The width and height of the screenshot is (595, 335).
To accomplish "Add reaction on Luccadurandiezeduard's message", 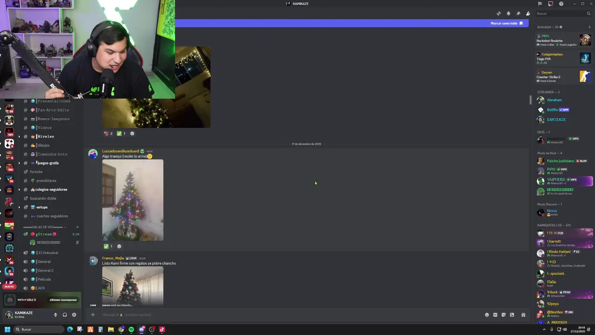I will coord(119,246).
